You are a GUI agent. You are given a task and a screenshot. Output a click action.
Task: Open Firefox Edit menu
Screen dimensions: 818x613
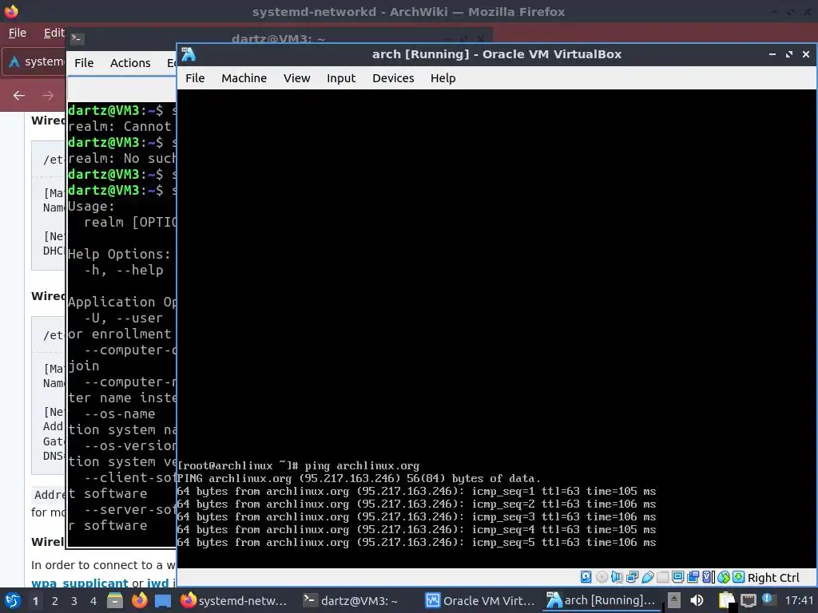[x=54, y=33]
